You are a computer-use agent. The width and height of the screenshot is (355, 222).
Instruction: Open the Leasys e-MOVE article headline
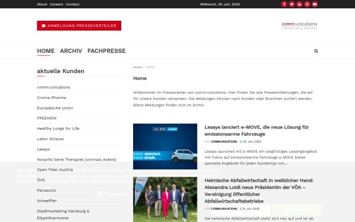257,131
